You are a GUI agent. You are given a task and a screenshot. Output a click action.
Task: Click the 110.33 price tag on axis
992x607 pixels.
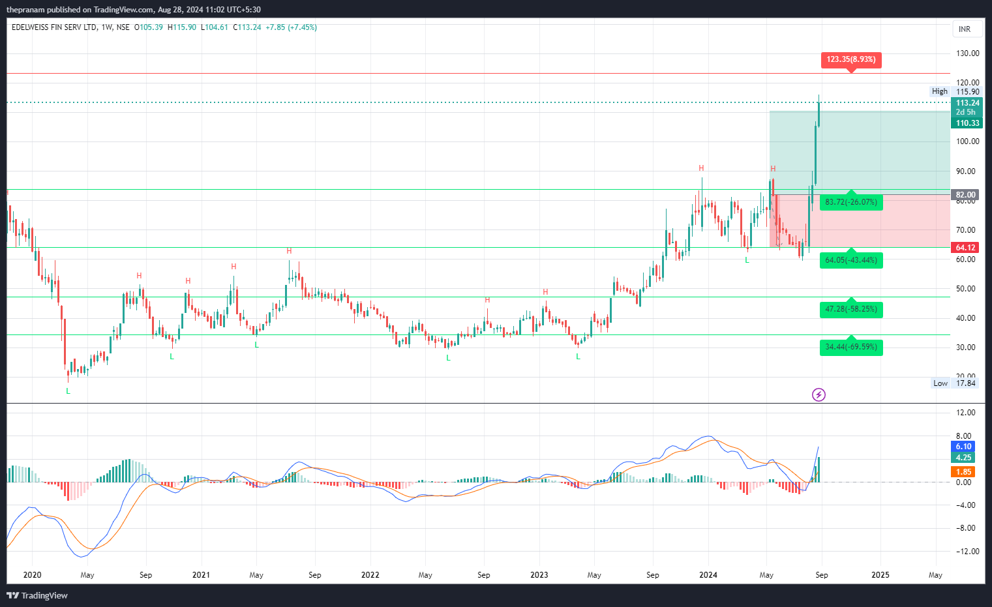pos(968,123)
